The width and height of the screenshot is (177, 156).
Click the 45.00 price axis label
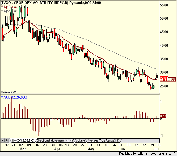pyautogui.click(x=164, y=32)
